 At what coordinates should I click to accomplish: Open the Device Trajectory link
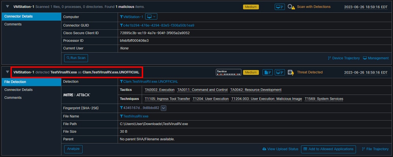[343, 58]
